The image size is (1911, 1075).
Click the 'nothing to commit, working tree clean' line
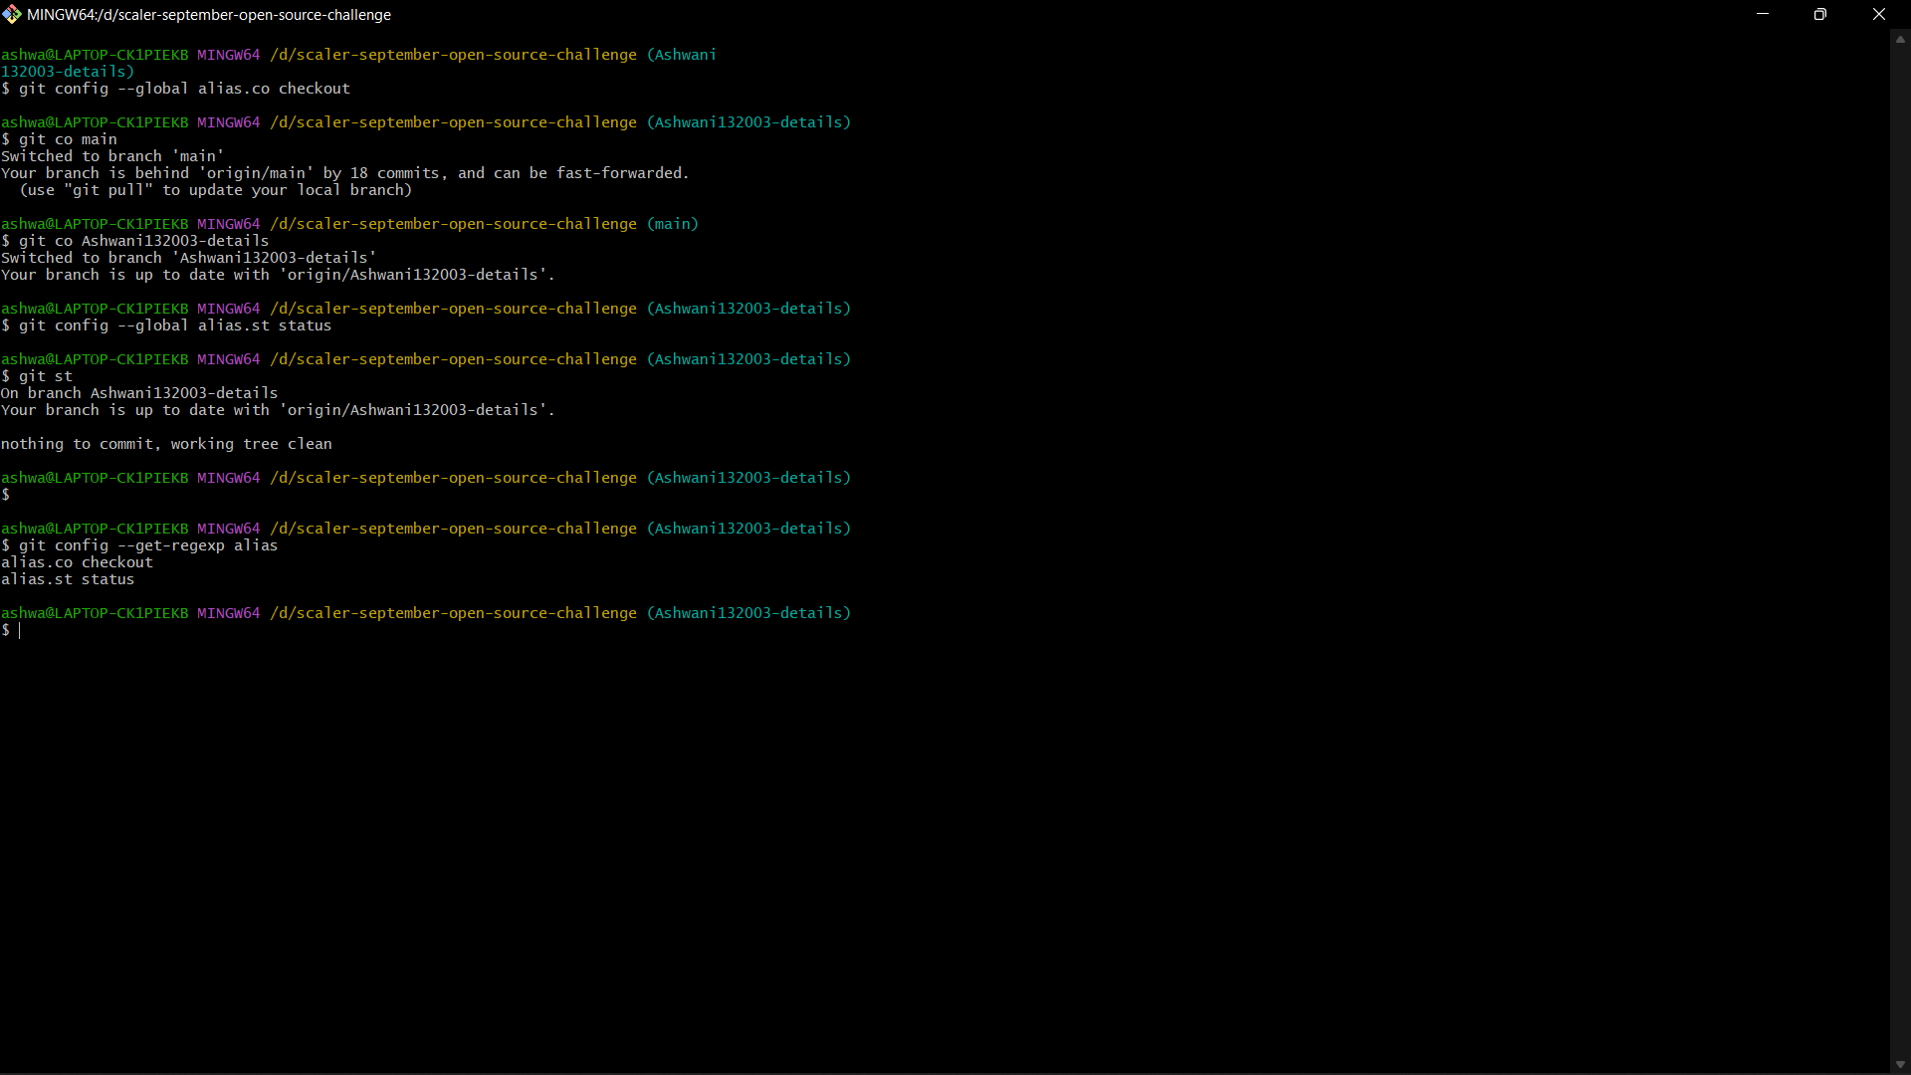coord(165,443)
